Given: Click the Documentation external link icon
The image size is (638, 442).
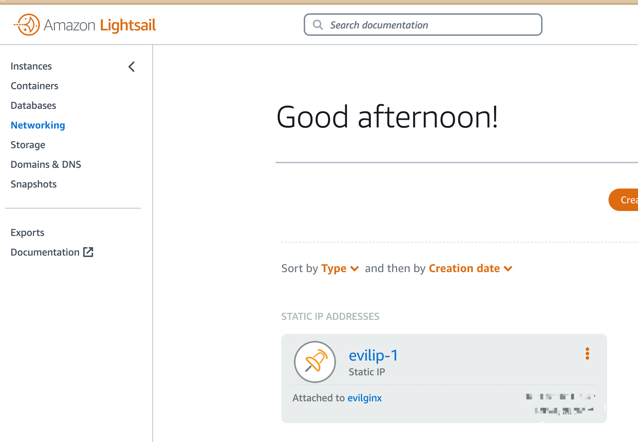Looking at the screenshot, I should (x=88, y=252).
